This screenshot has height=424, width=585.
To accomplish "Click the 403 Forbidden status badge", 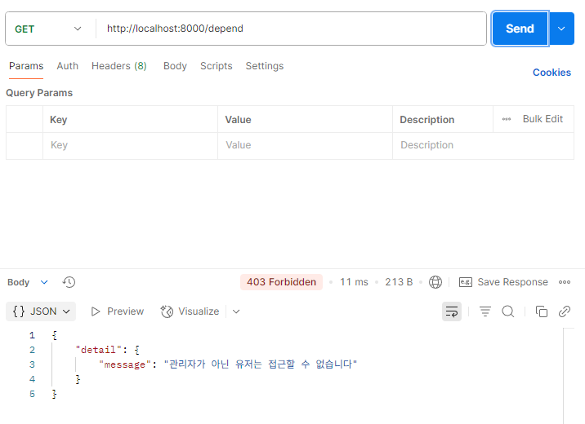I will coord(281,282).
